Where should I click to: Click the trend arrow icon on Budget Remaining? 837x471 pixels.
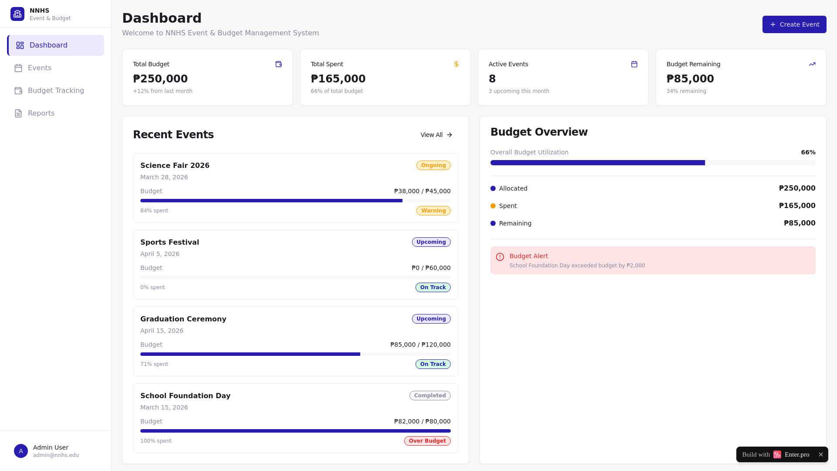pos(812,64)
